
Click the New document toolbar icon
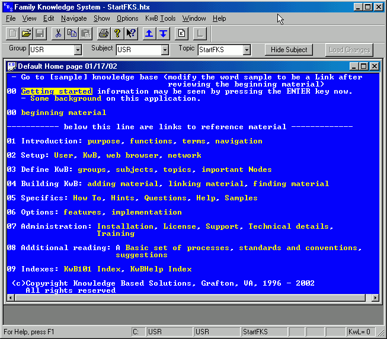tap(12, 33)
